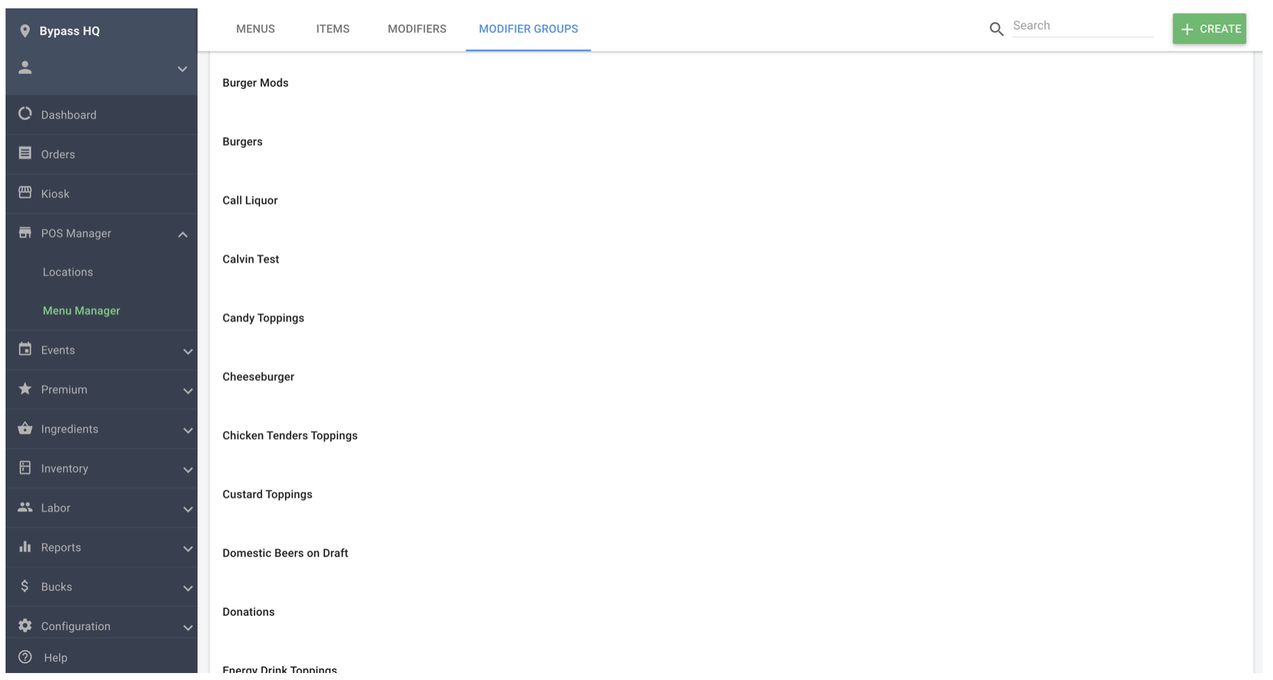The width and height of the screenshot is (1273, 680).
Task: Collapse the POS Manager section chevron
Action: [x=183, y=235]
